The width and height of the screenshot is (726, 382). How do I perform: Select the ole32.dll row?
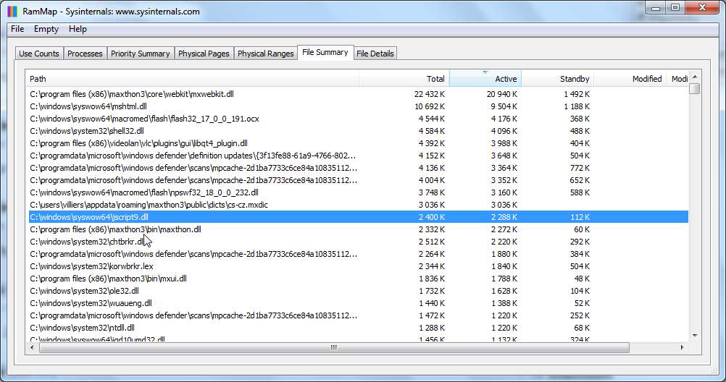point(359,290)
